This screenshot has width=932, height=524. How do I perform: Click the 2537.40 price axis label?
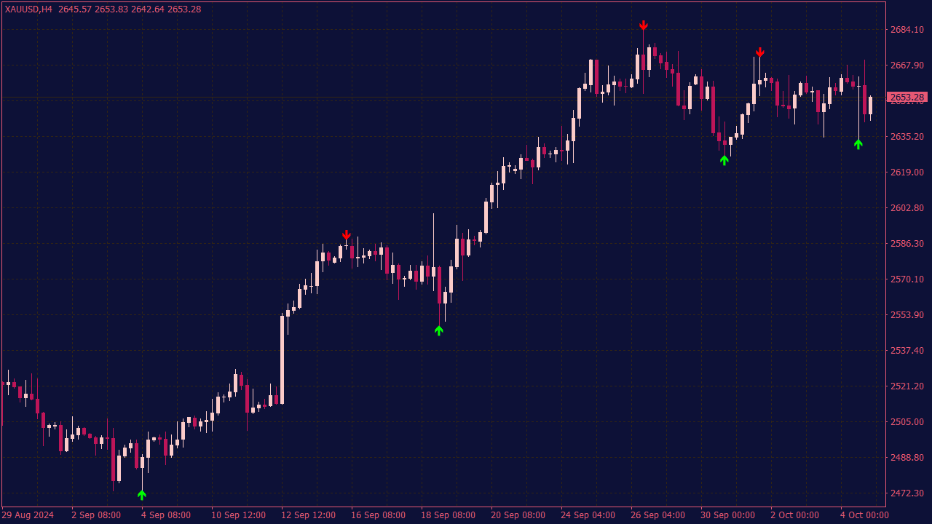coord(907,351)
